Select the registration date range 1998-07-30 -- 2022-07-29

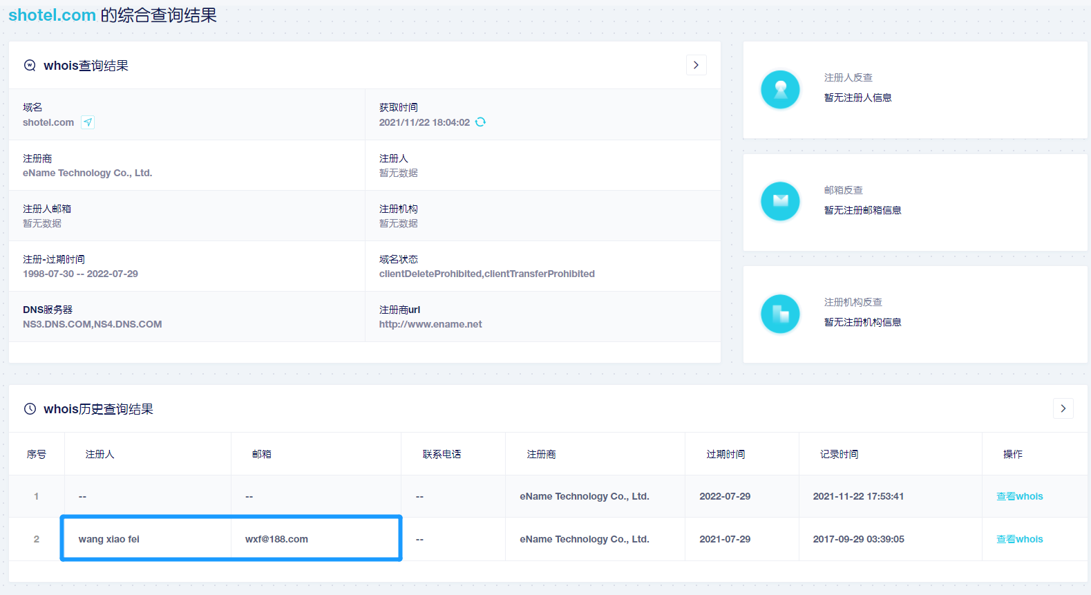[80, 274]
